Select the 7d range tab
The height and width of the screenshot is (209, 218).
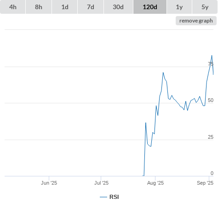pos(91,7)
